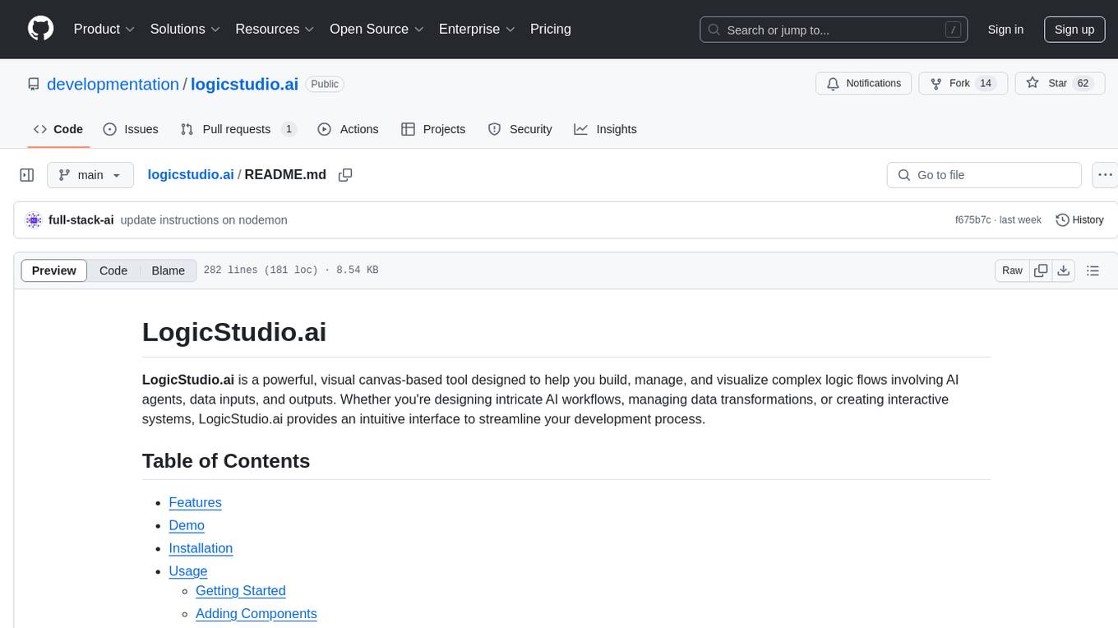Screen dimensions: 1118x628
Task: Switch to the Issues tab
Action: (131, 129)
